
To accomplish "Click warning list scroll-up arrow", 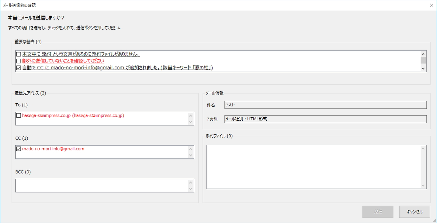I will [423, 53].
